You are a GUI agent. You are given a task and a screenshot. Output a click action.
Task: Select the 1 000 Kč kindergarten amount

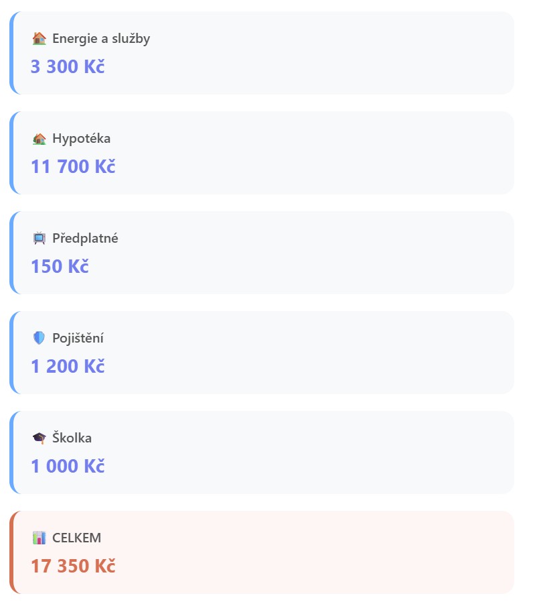pos(68,466)
